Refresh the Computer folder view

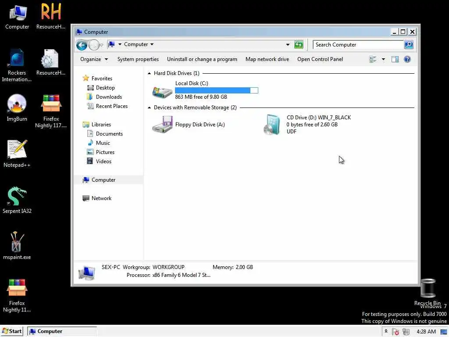coord(299,45)
